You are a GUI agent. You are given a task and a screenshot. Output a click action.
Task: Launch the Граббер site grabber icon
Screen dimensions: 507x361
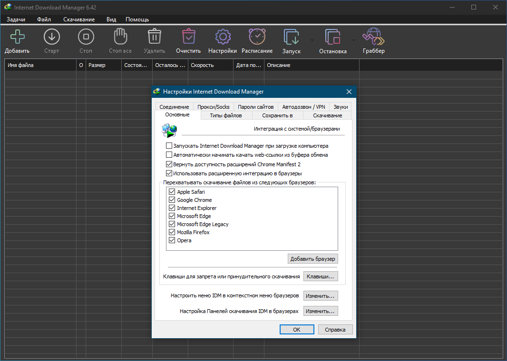point(373,37)
